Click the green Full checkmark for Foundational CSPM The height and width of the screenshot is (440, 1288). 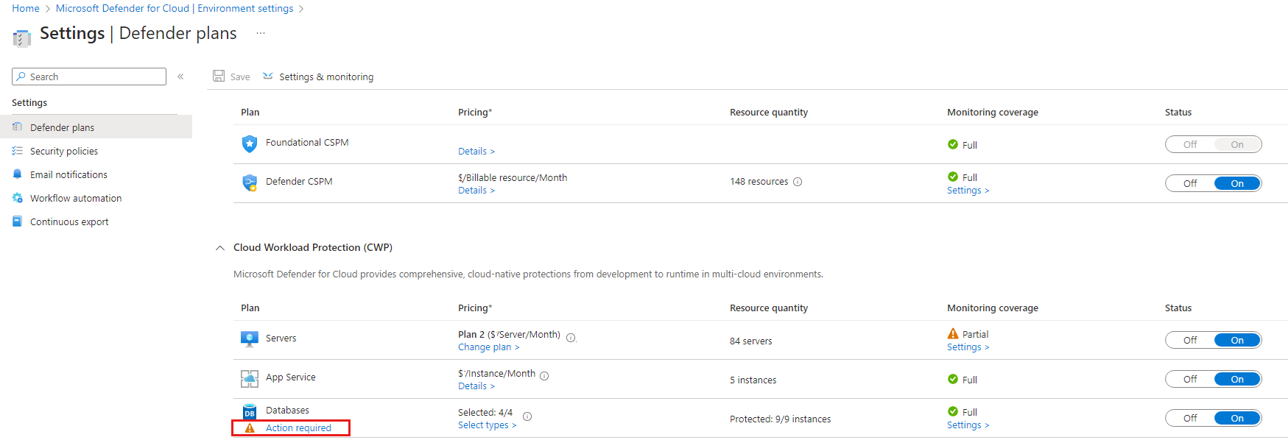click(953, 144)
